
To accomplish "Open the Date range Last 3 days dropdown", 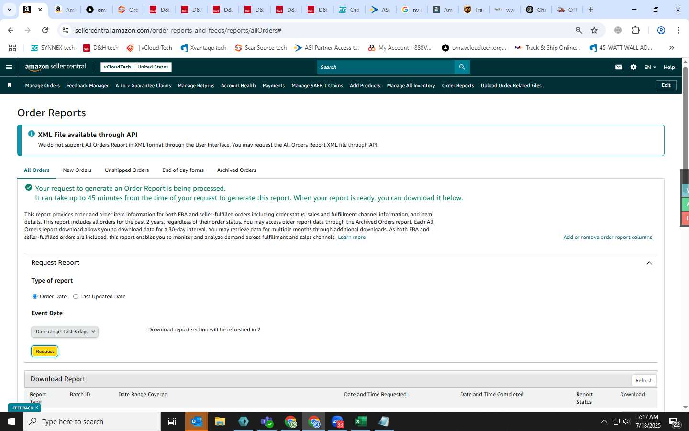I will 65,331.
